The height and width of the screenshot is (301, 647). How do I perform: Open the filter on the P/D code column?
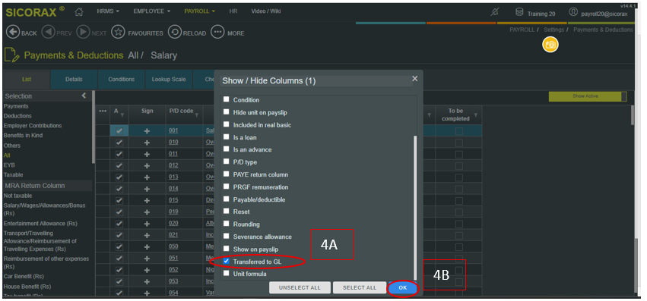coord(197,115)
